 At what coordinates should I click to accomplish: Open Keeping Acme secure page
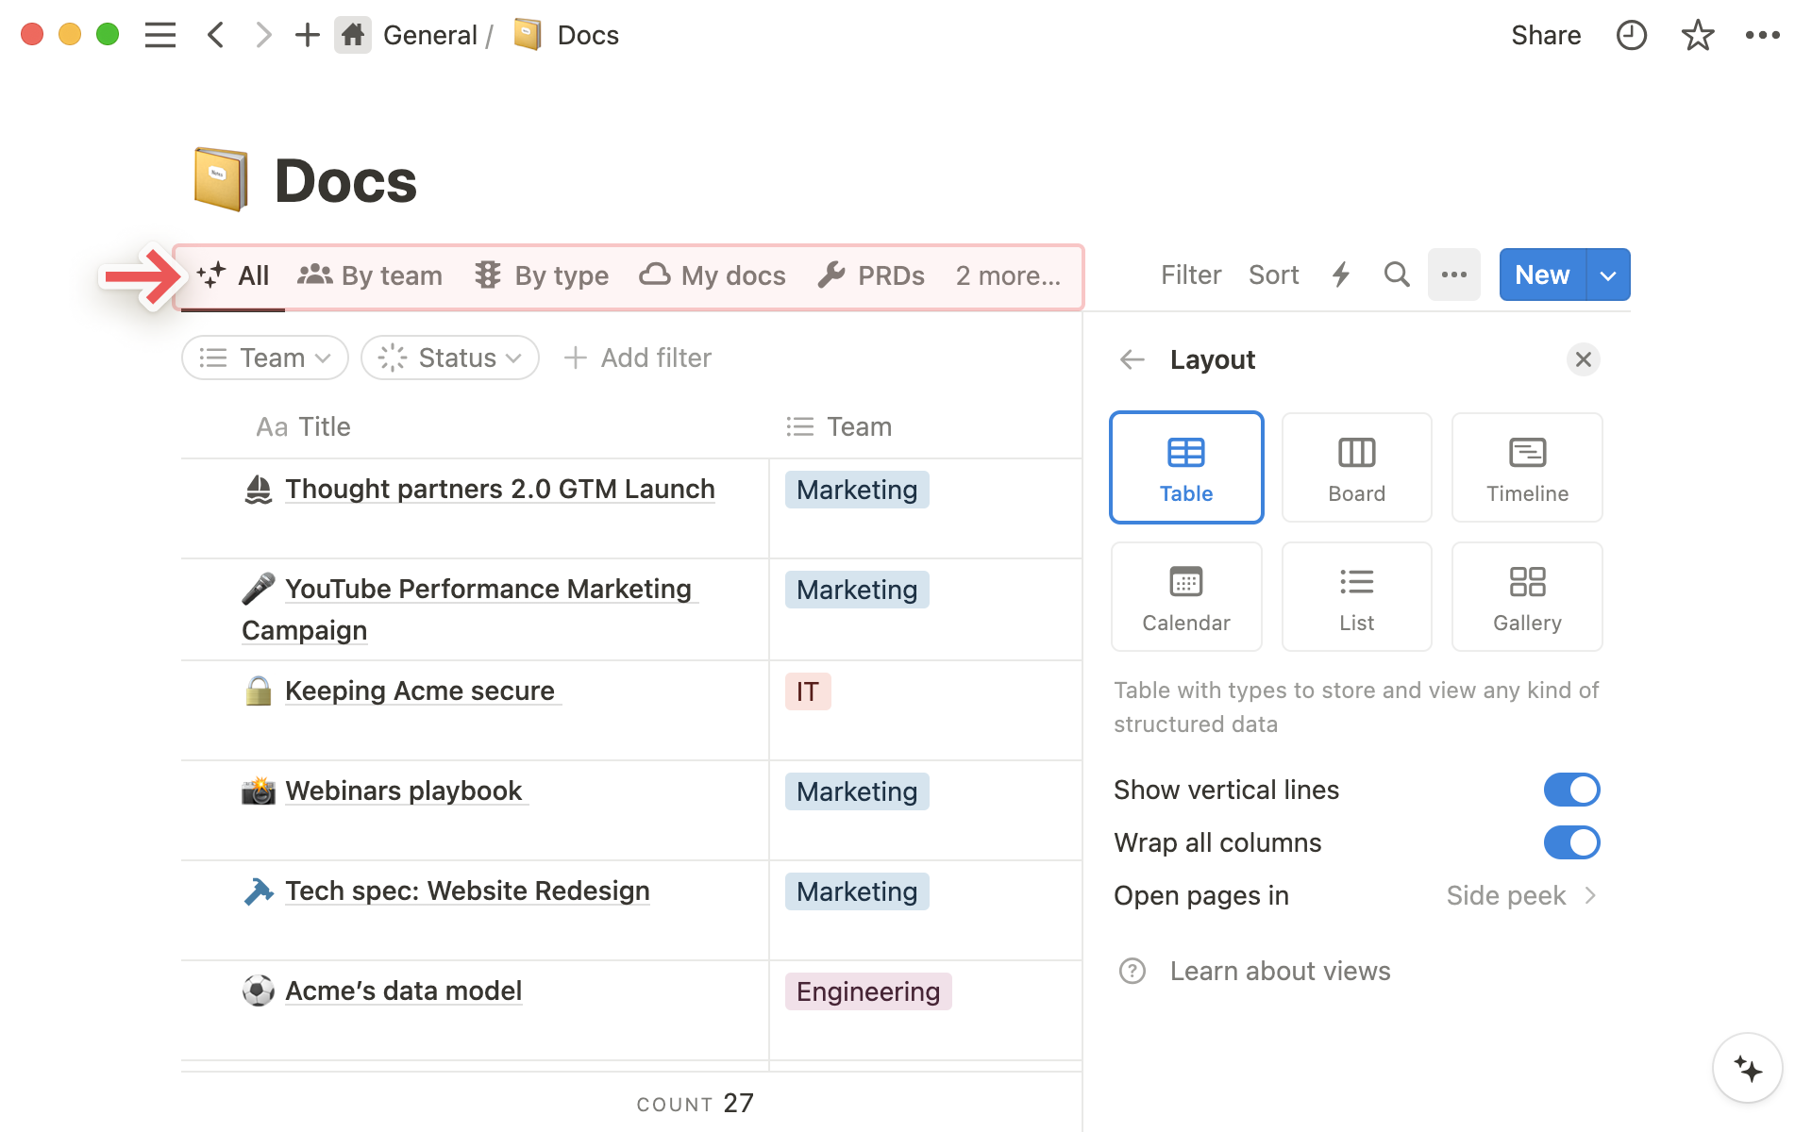point(420,691)
